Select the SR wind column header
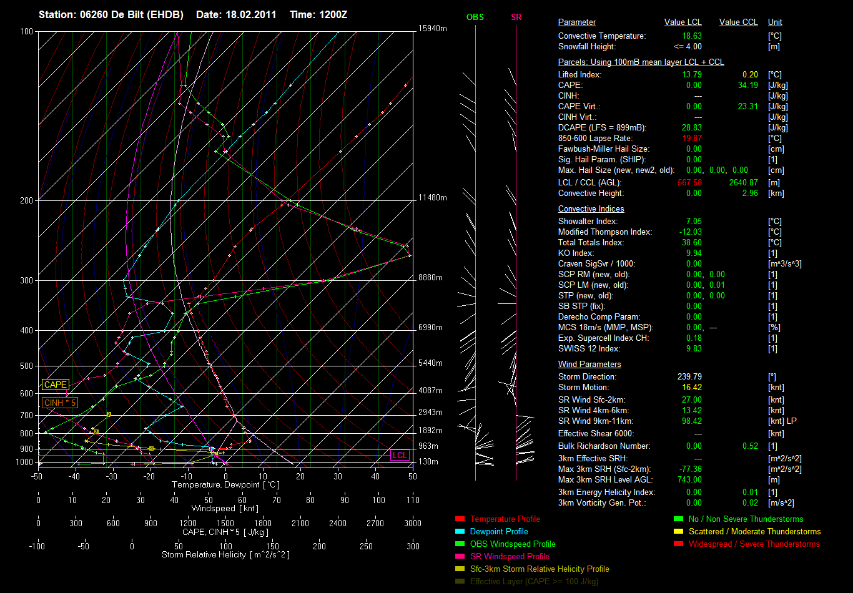This screenshot has width=853, height=593. (516, 17)
